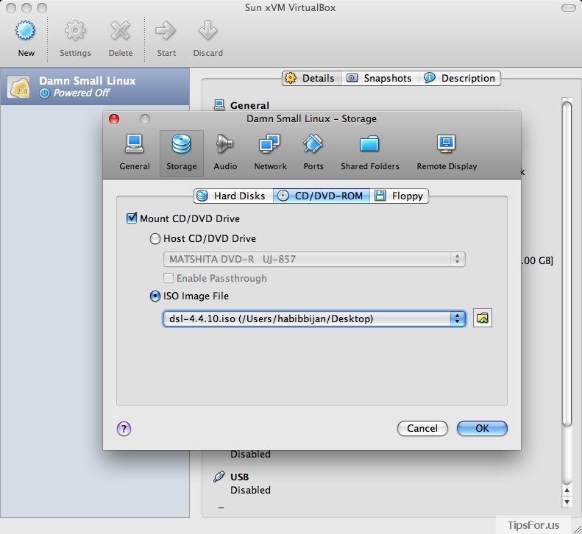
Task: Click the USB icon in details pane
Action: 219,477
